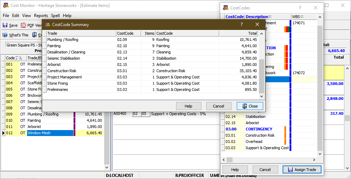Click the CostCodes window icon
351x179 pixels.
click(226, 8)
